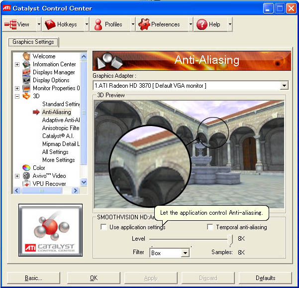Select Standard Settings in the tree
Screen dimensions: 299x288
point(61,104)
